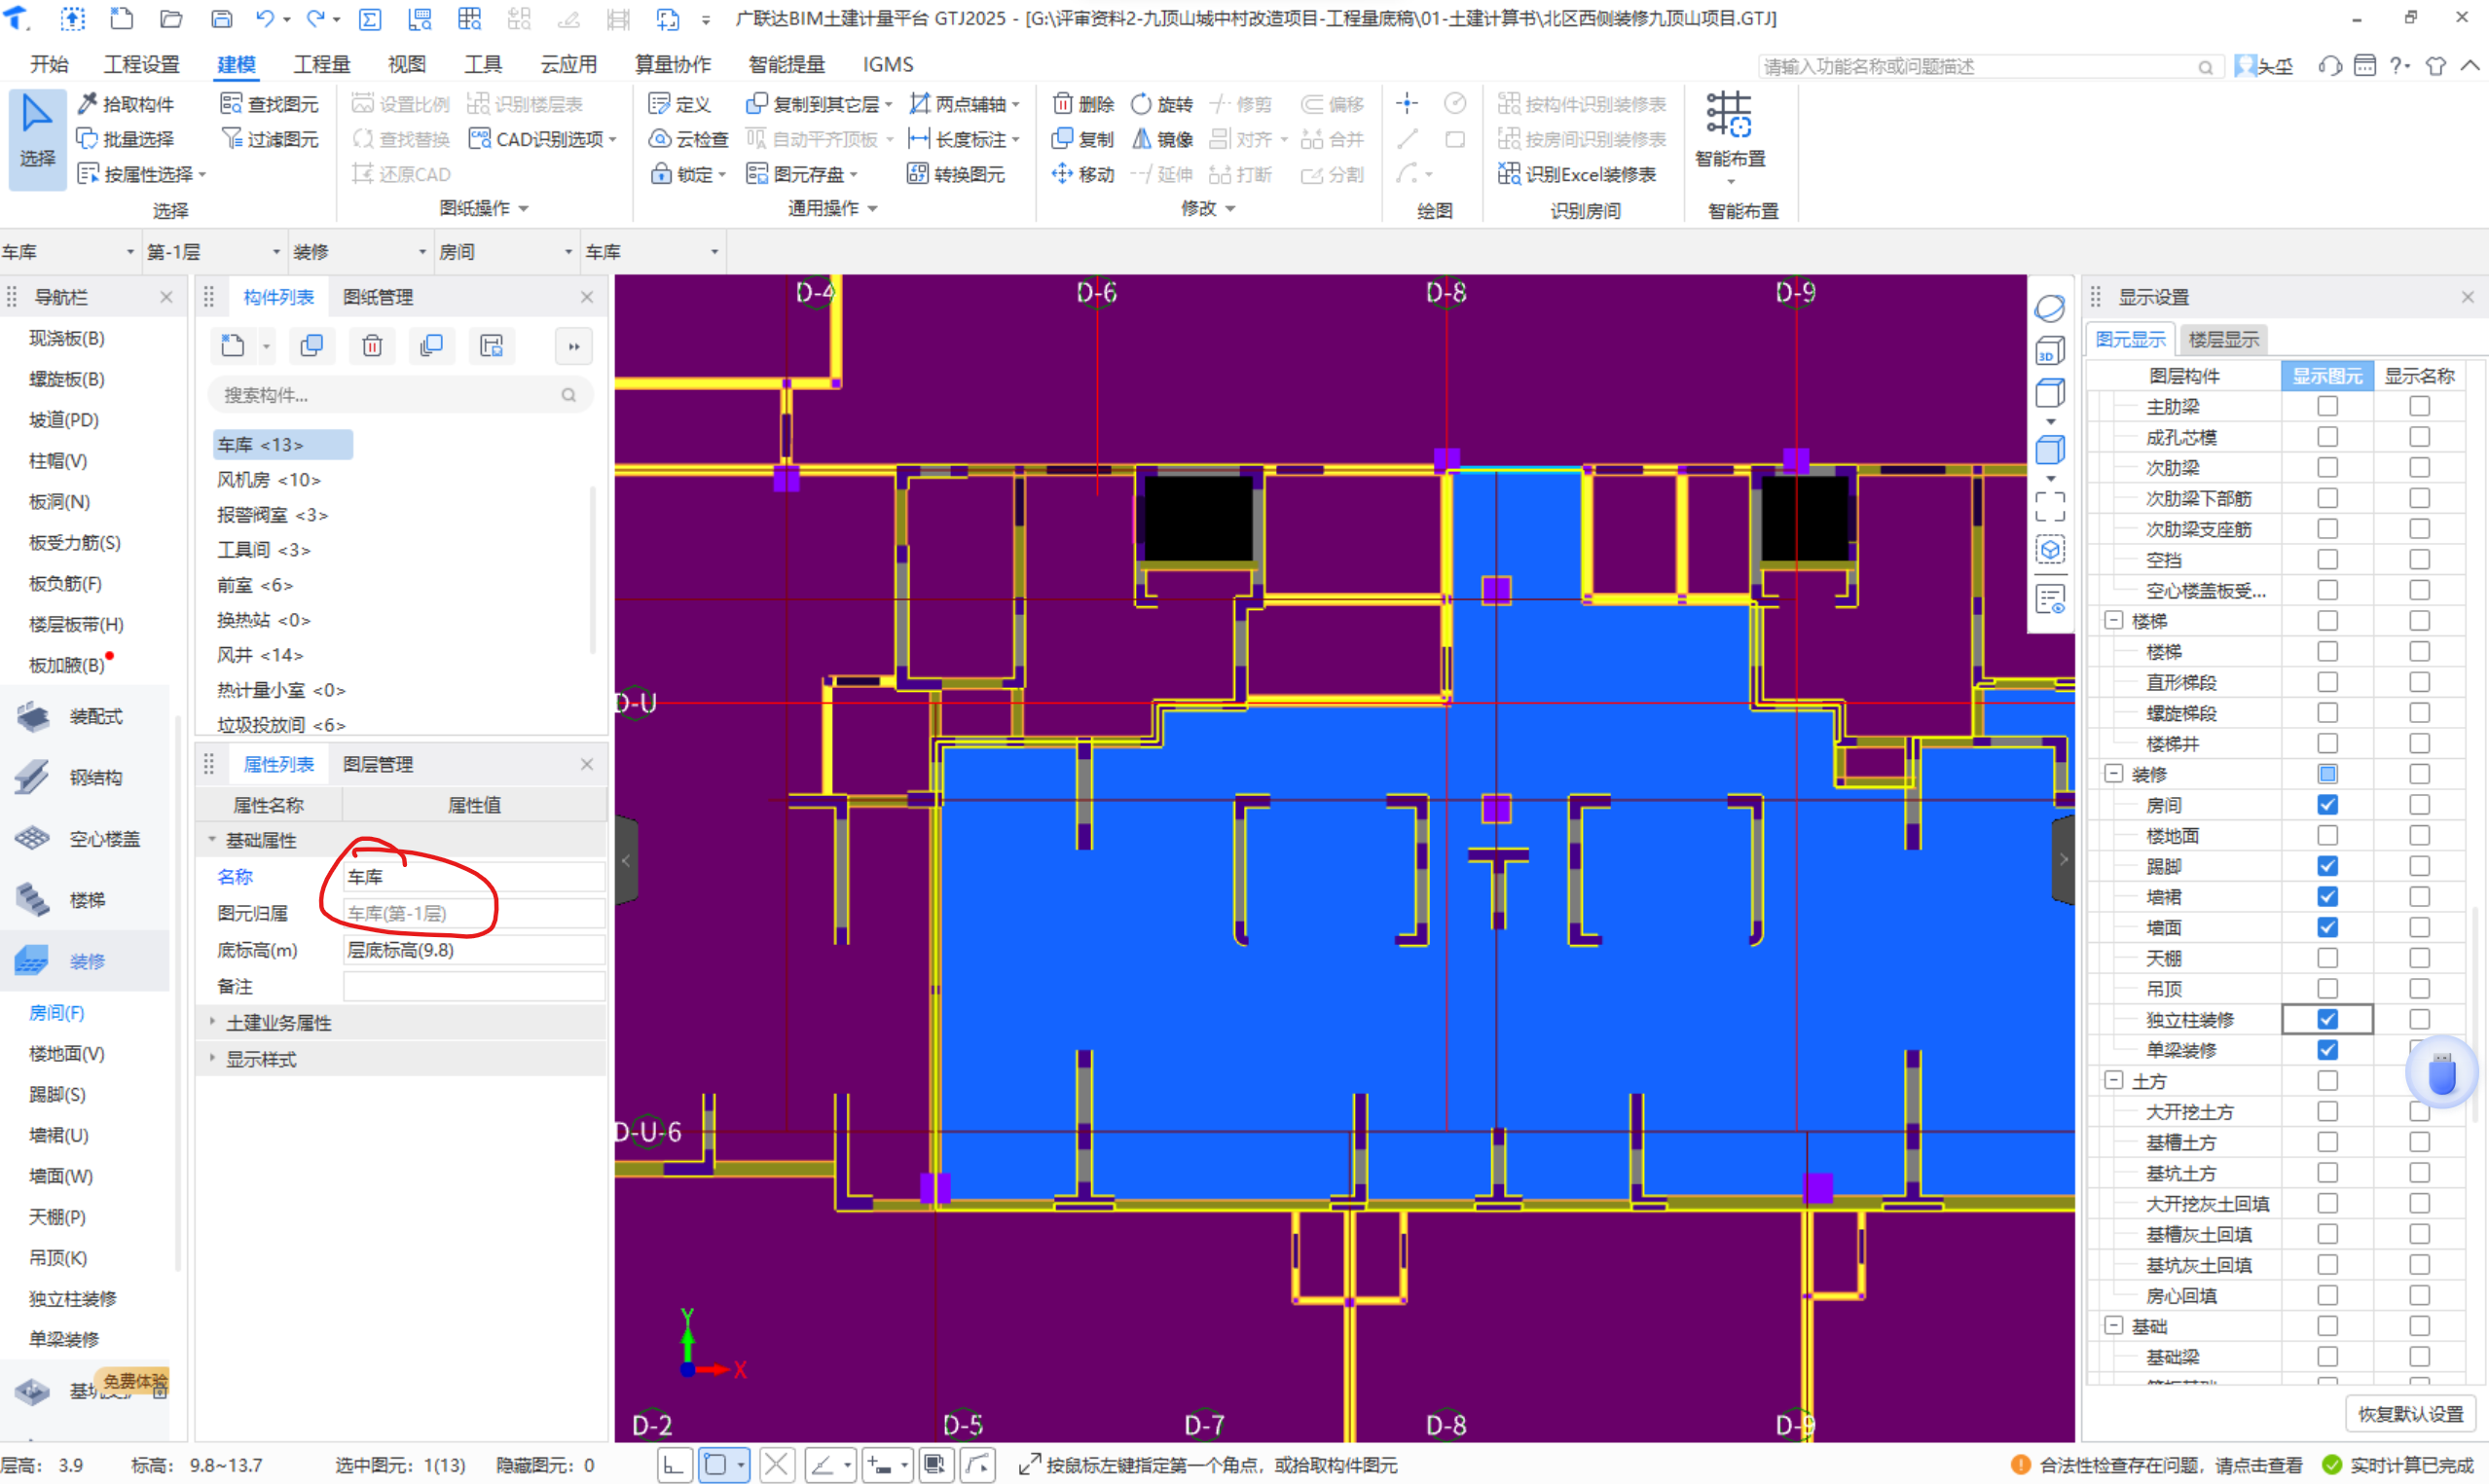
Task: Open the 房间 type dropdown
Action: coord(506,252)
